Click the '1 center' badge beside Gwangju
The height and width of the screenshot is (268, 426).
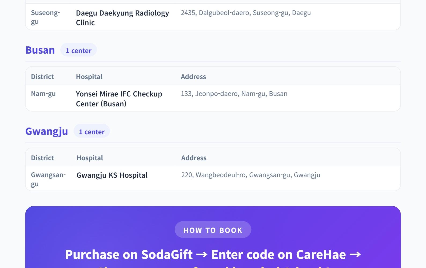click(x=91, y=132)
